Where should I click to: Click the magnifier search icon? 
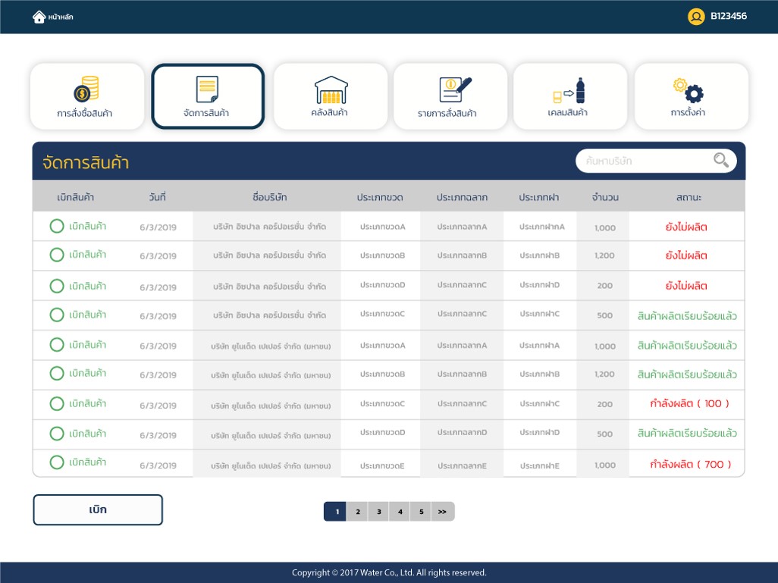point(720,160)
